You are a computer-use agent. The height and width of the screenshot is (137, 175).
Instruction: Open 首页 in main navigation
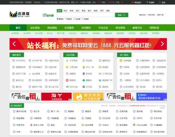point(18,28)
